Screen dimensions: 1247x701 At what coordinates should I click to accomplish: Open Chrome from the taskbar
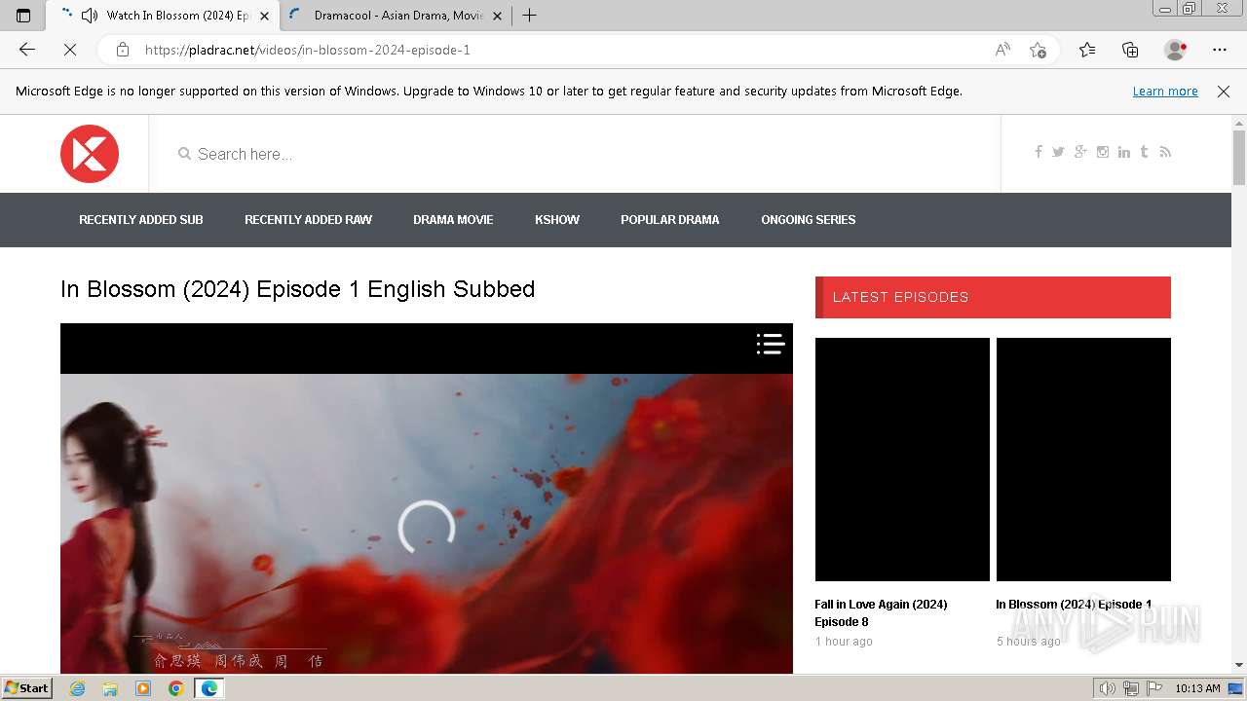pos(175,688)
